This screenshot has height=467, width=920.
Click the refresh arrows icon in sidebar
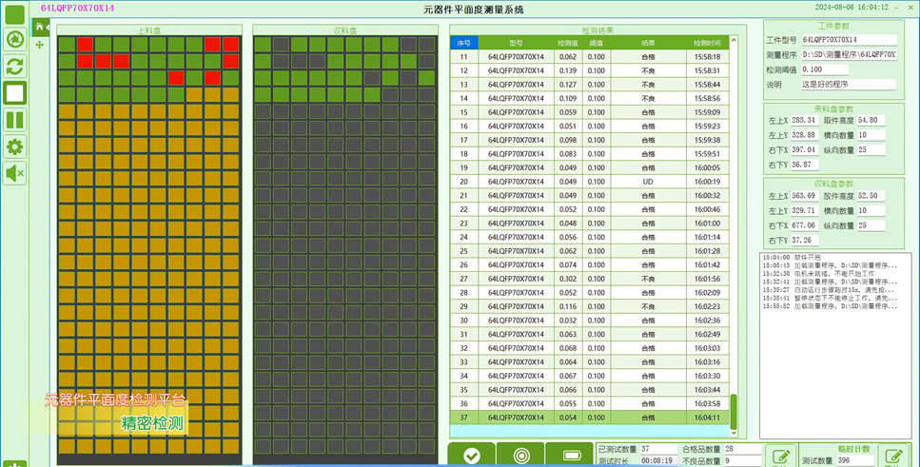point(15,66)
